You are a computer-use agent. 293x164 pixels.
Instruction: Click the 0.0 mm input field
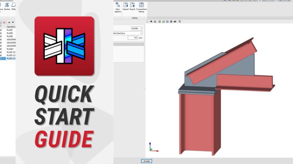(132, 38)
